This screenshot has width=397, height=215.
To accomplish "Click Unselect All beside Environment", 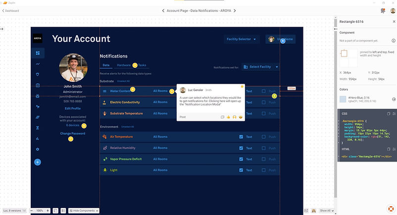I will pos(128,127).
